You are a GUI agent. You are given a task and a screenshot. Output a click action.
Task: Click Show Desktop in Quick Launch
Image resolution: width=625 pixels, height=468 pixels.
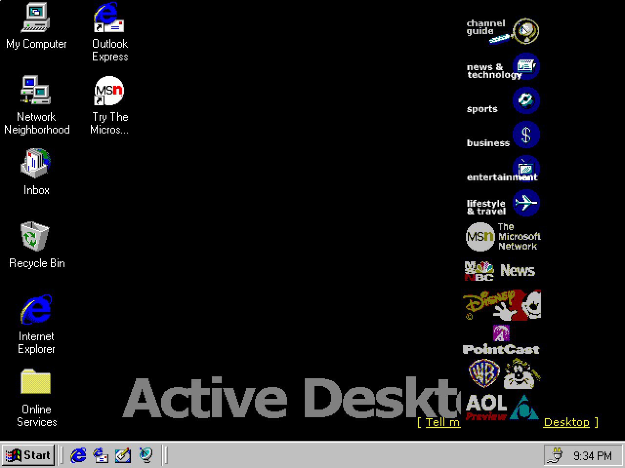pos(123,455)
